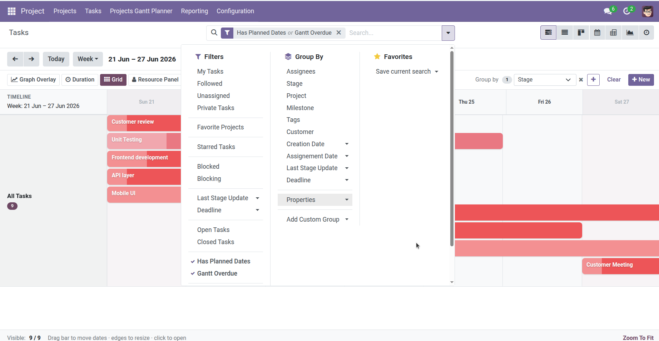Click the Zoom To Fit link

(x=638, y=338)
